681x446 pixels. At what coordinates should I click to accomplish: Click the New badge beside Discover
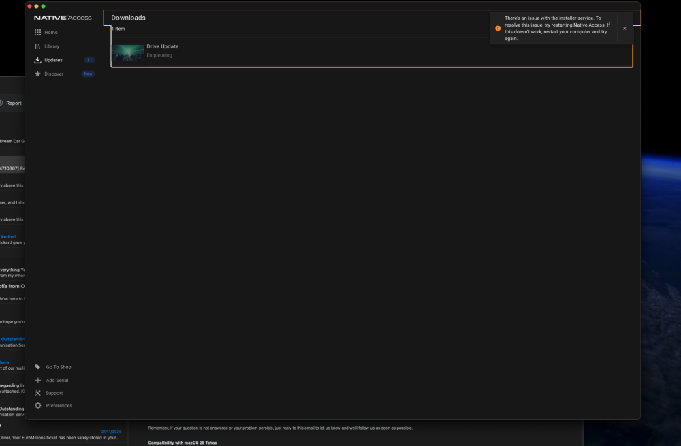coord(88,74)
